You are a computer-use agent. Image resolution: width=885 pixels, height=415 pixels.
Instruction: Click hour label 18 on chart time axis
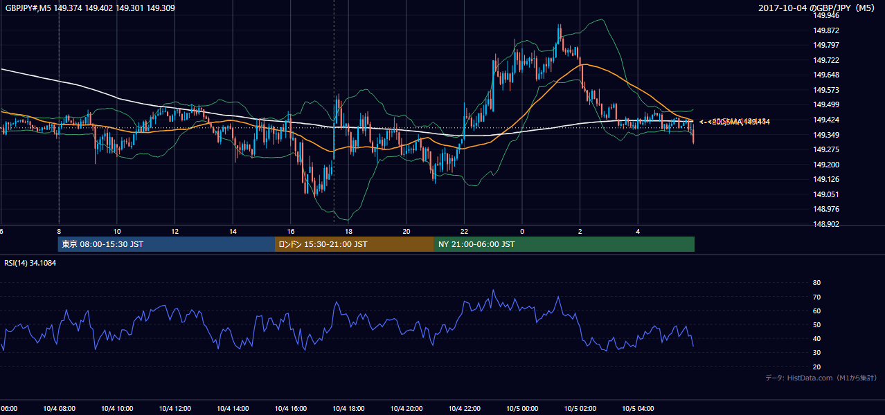click(x=348, y=231)
